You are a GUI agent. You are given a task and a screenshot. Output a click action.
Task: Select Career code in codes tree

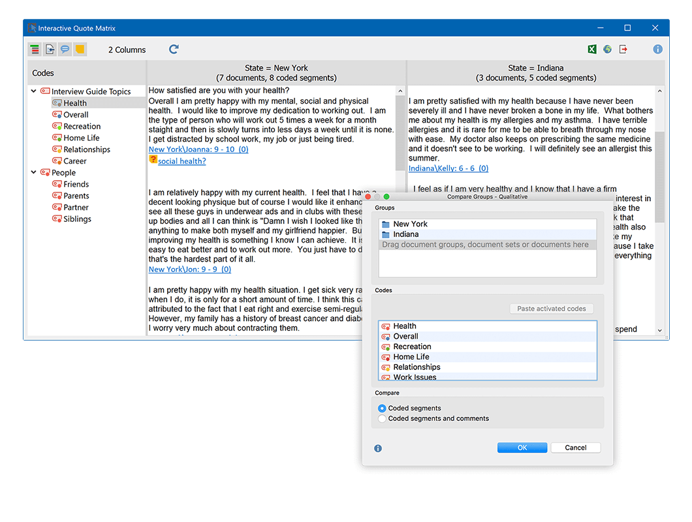(75, 161)
